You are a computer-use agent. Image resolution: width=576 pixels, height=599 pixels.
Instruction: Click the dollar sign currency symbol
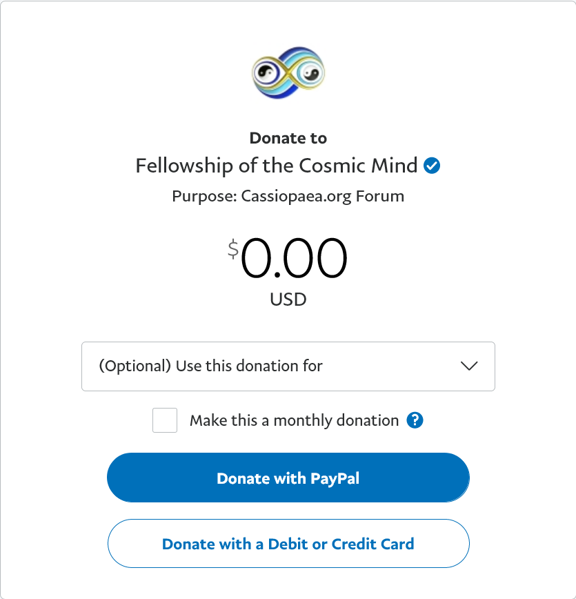pyautogui.click(x=233, y=249)
